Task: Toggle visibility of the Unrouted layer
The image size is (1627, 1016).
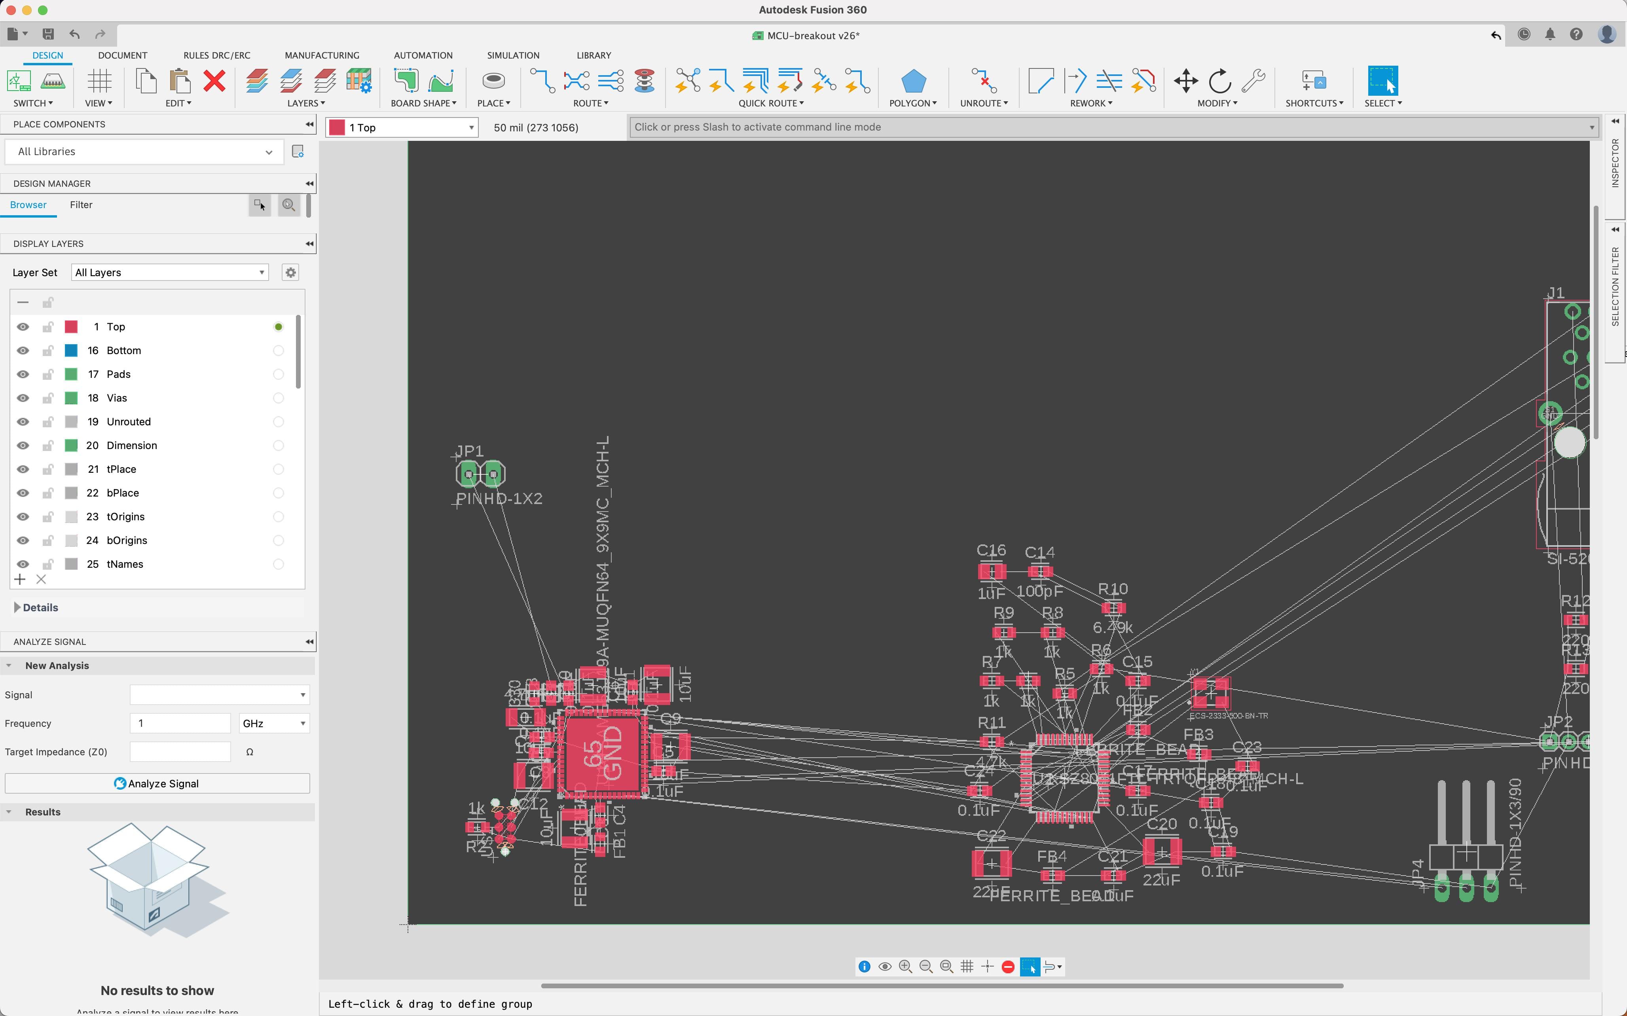Action: (x=23, y=421)
